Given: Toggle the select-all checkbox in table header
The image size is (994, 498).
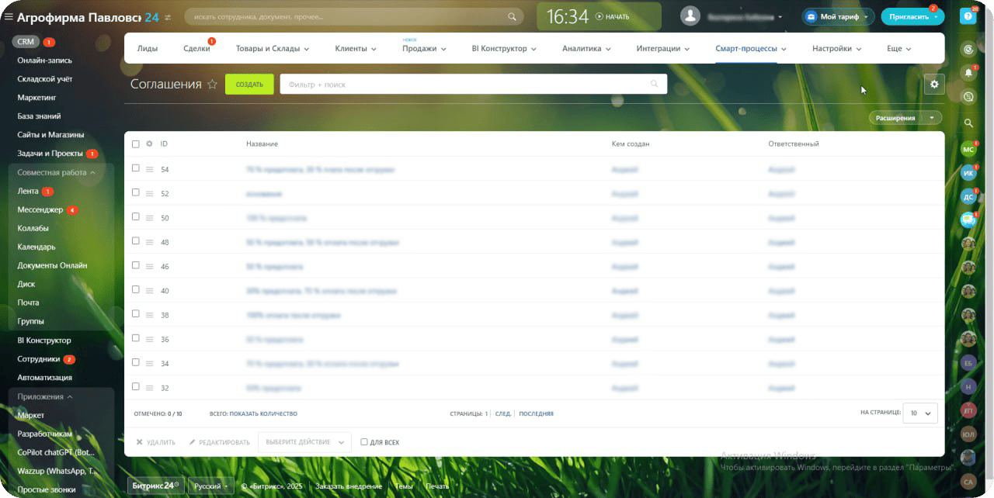Looking at the screenshot, I should 136,144.
